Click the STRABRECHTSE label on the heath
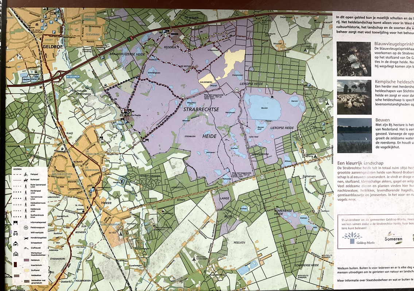 201,109
